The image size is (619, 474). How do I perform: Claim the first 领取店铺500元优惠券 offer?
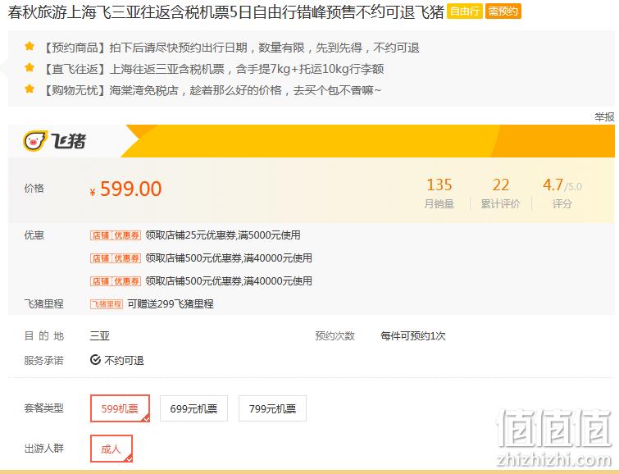tap(229, 258)
